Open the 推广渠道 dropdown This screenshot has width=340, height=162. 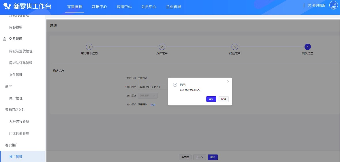(x=148, y=95)
